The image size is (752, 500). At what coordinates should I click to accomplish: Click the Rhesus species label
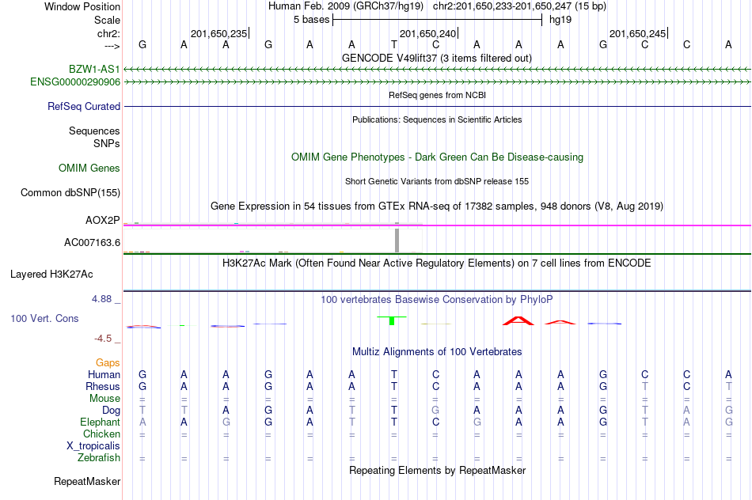coord(103,386)
